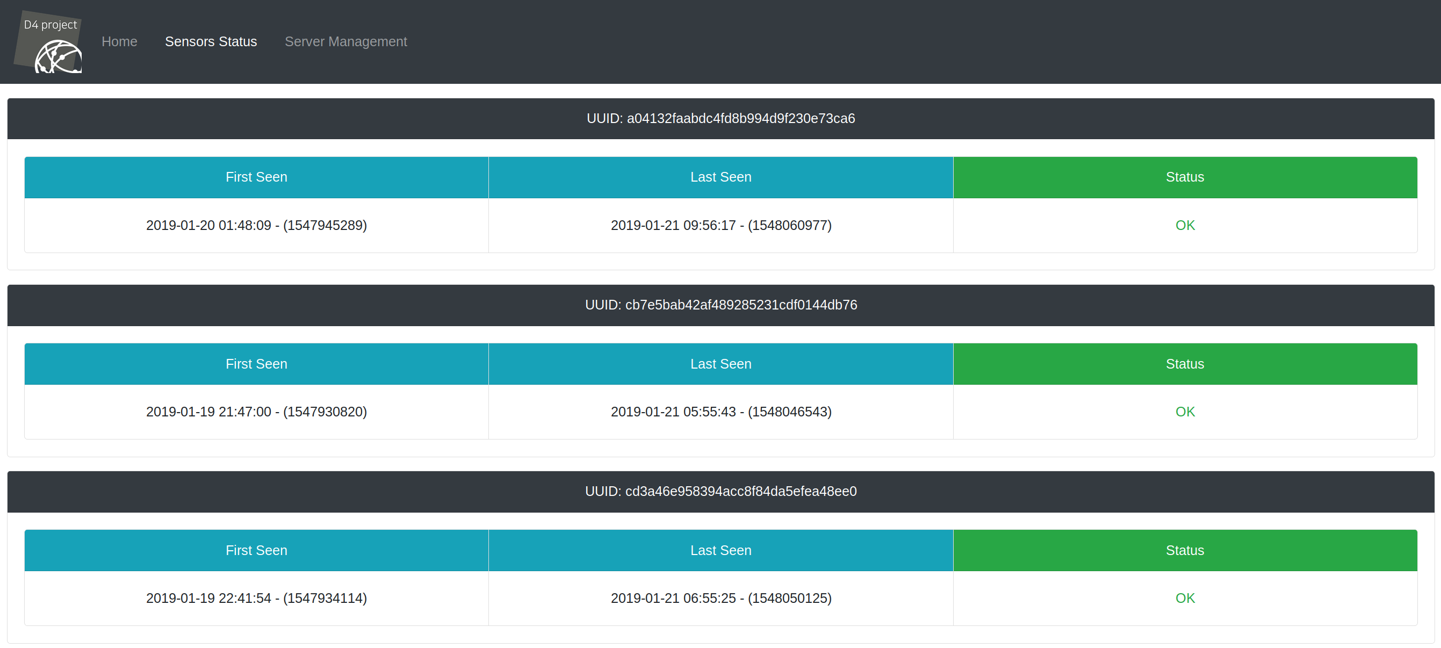Click UUID cd3a46e958394acc8f84da5efea48ee0 header

point(721,491)
